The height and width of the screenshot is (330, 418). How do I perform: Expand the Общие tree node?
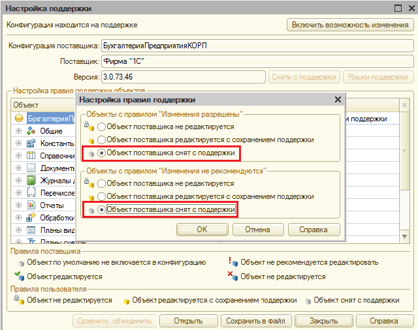click(x=18, y=131)
